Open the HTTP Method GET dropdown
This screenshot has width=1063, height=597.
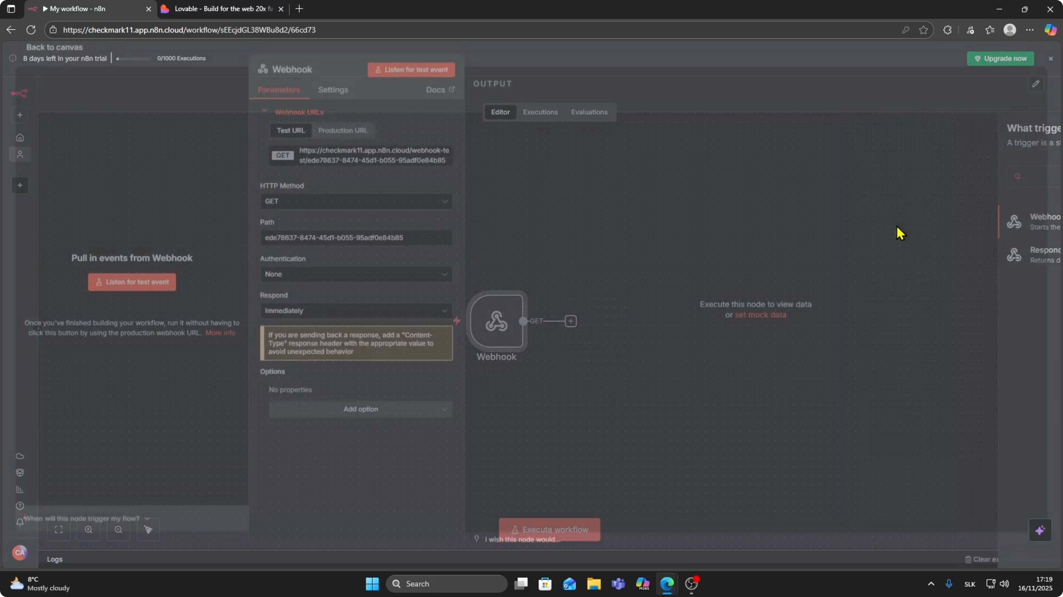(356, 202)
